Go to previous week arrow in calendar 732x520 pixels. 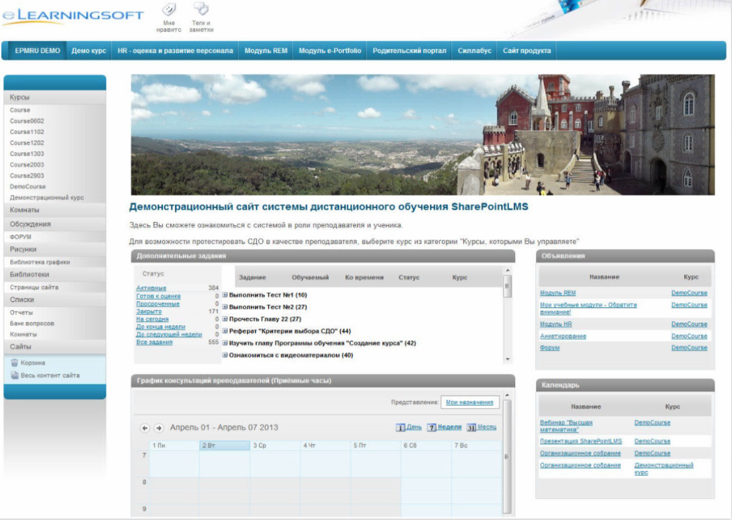coord(144,427)
